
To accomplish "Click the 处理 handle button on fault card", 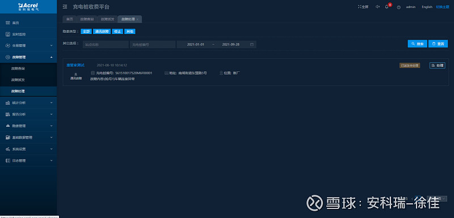I will pyautogui.click(x=437, y=66).
